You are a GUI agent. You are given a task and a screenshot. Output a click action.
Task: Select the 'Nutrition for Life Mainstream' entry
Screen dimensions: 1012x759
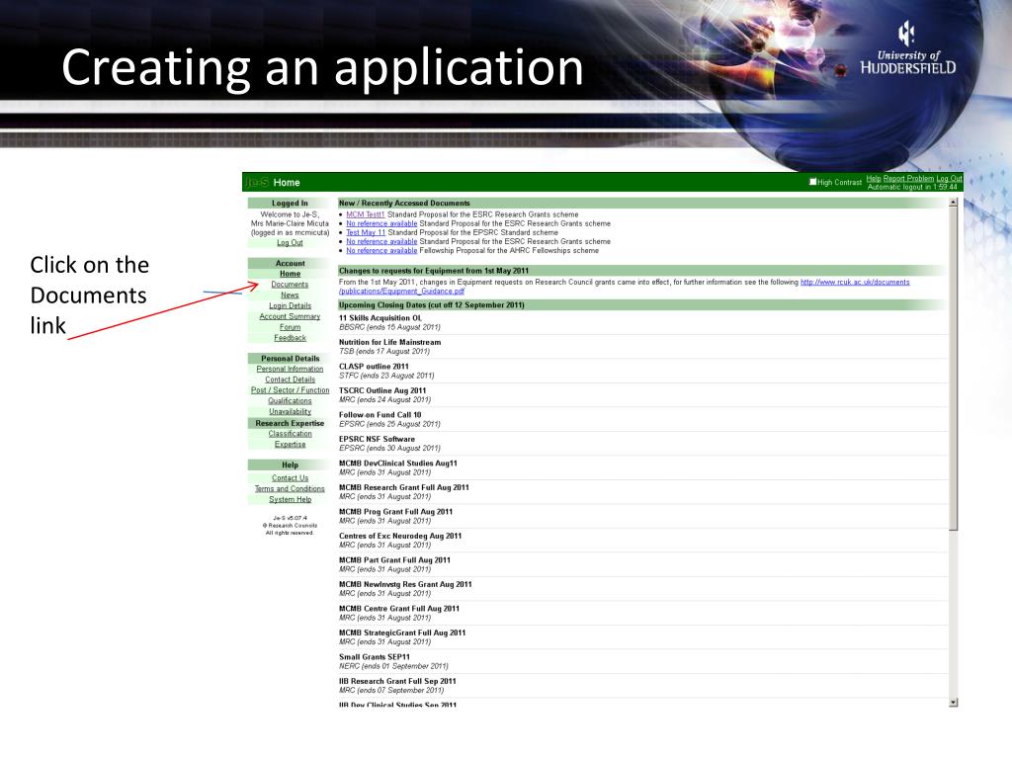coord(389,343)
